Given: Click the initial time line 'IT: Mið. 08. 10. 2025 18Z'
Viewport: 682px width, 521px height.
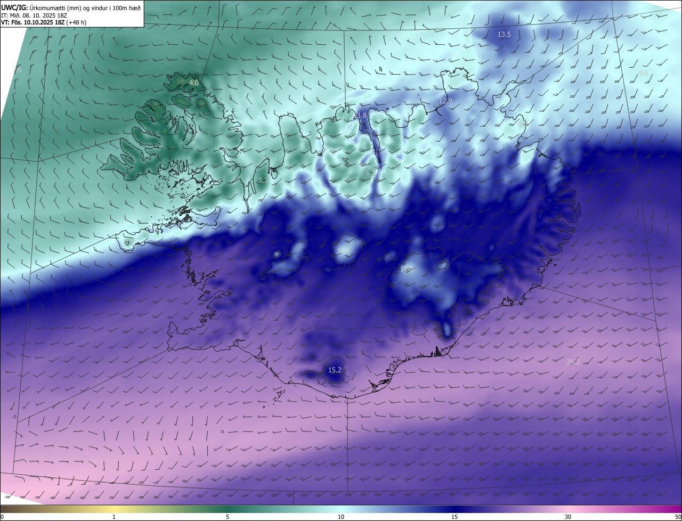Looking at the screenshot, I should pyautogui.click(x=34, y=15).
